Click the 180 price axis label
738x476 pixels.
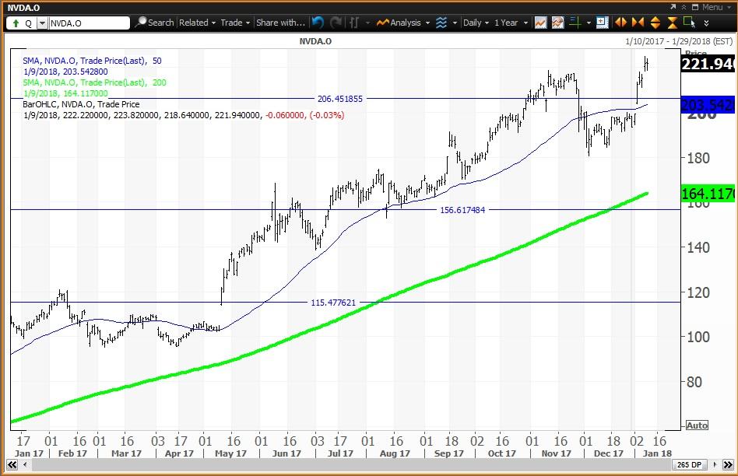coord(698,158)
